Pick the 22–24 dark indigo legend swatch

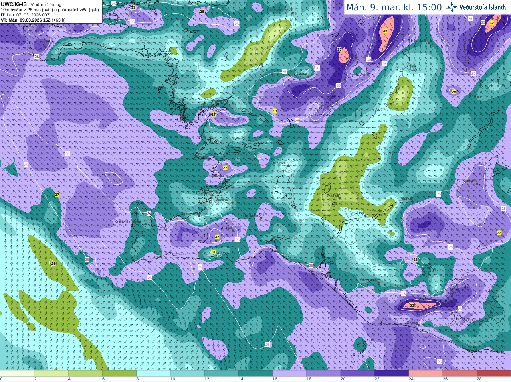tap(392, 374)
